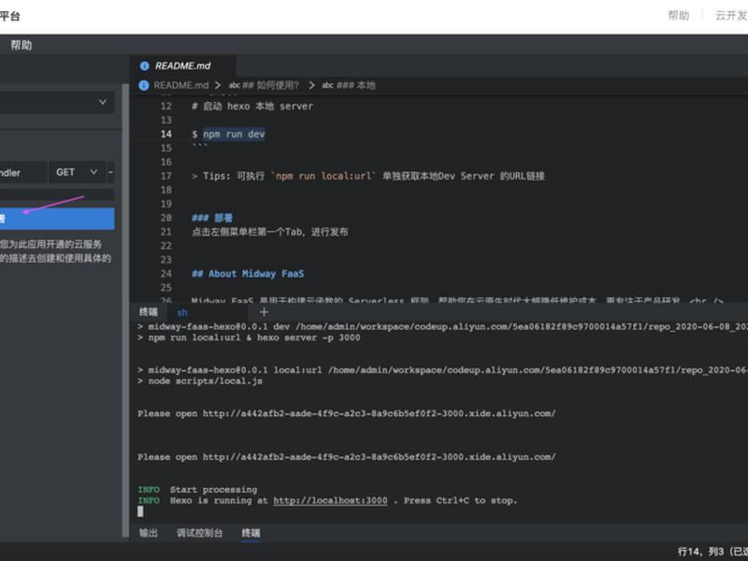
Task: Click the 'Start processing' INFO line in terminal
Action: [x=197, y=490]
